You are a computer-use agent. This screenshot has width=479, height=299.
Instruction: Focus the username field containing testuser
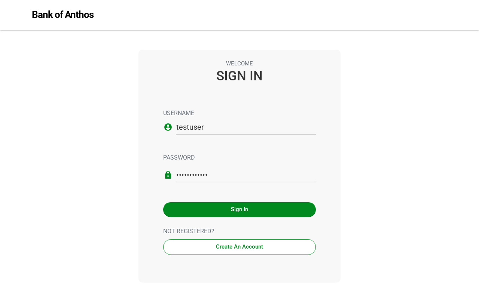(246, 127)
